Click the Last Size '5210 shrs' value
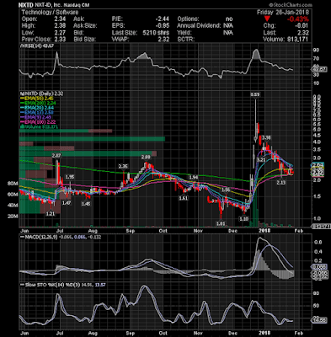 click(x=156, y=33)
